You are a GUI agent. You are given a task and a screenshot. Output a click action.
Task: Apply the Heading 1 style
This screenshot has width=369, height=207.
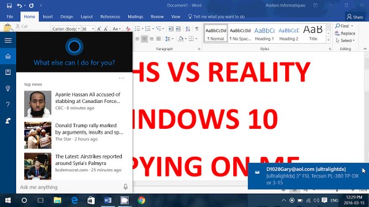pos(264,33)
